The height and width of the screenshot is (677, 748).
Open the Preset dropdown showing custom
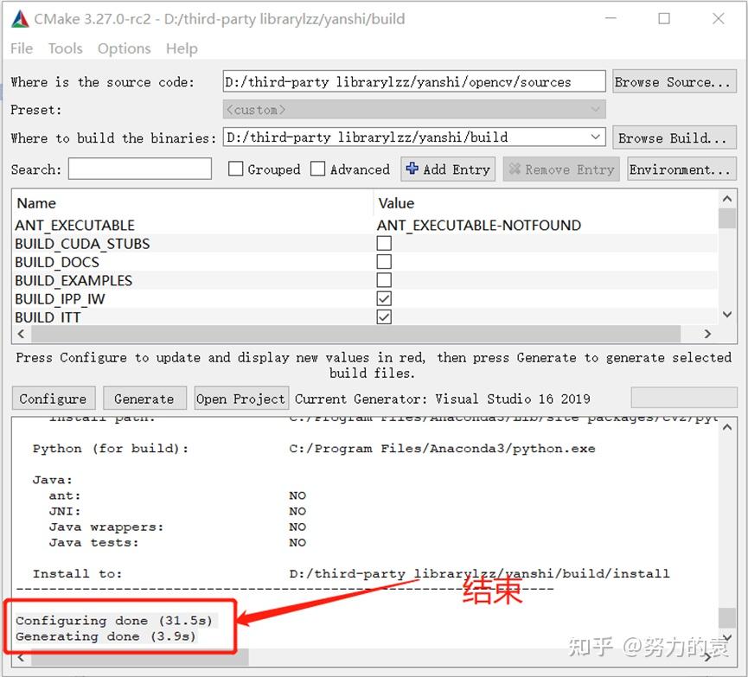(596, 109)
